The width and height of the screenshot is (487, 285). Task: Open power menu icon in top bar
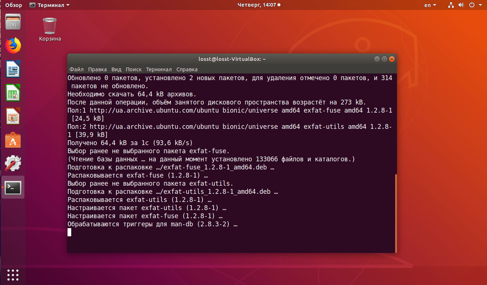click(472, 5)
